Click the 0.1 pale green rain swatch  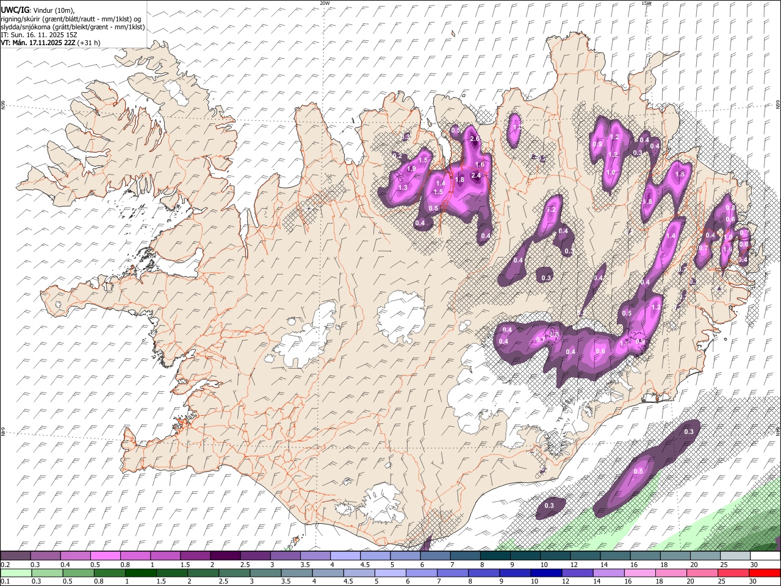coord(15,573)
